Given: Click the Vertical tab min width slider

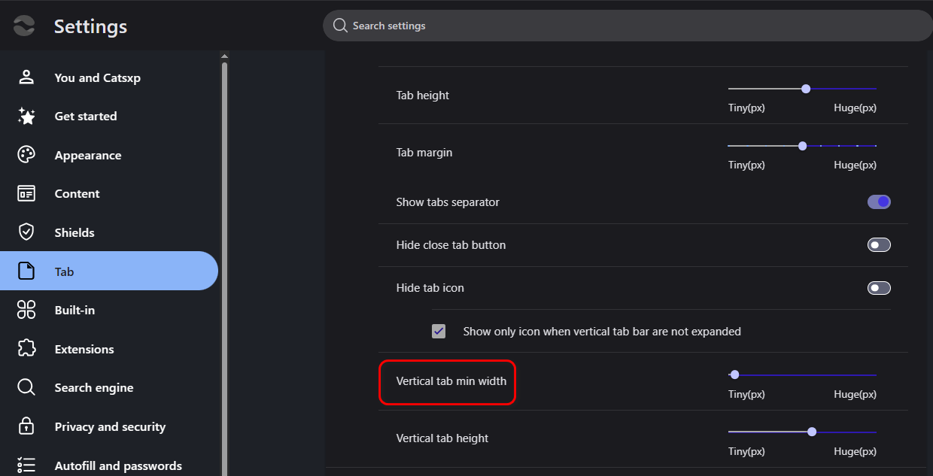Looking at the screenshot, I should [x=802, y=374].
